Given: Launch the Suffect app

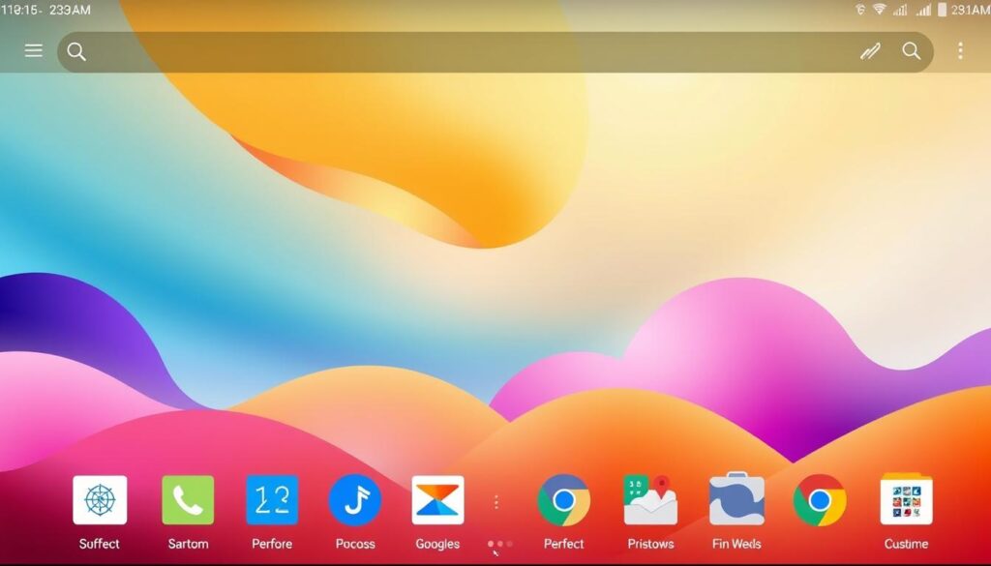Looking at the screenshot, I should pos(100,500).
